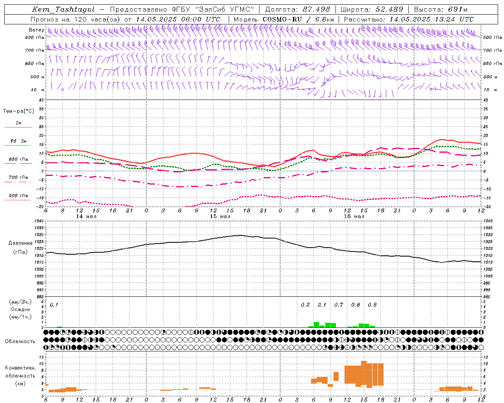Click the '(мм/3ч.)' precipitation unit label

pyautogui.click(x=20, y=302)
